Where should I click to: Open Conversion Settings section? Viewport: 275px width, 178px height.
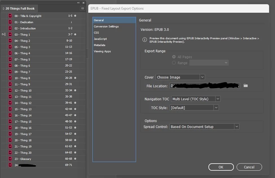114,26
